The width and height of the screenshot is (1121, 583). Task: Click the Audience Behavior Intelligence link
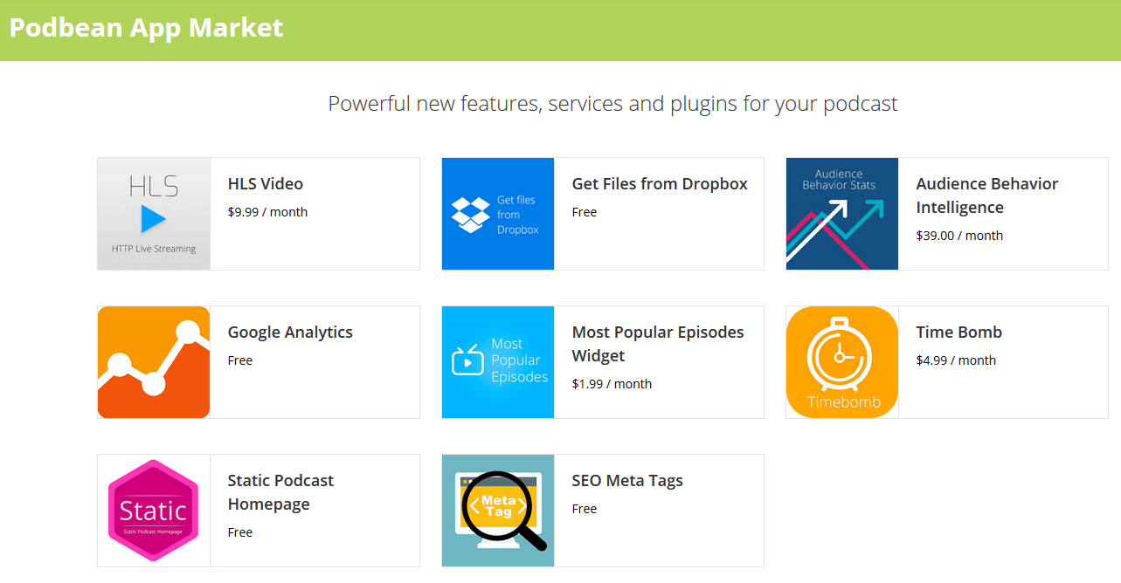(986, 195)
